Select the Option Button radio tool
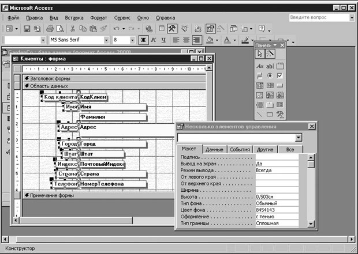The width and height of the screenshot is (358, 254). pyautogui.click(x=270, y=75)
